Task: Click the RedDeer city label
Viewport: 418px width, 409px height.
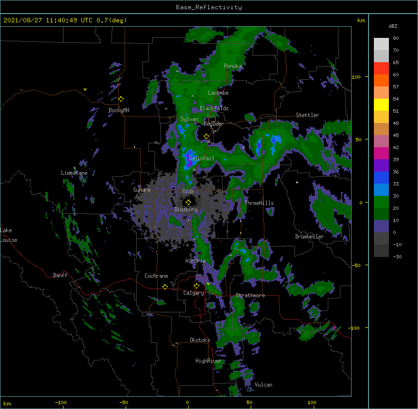Action: 213,124
